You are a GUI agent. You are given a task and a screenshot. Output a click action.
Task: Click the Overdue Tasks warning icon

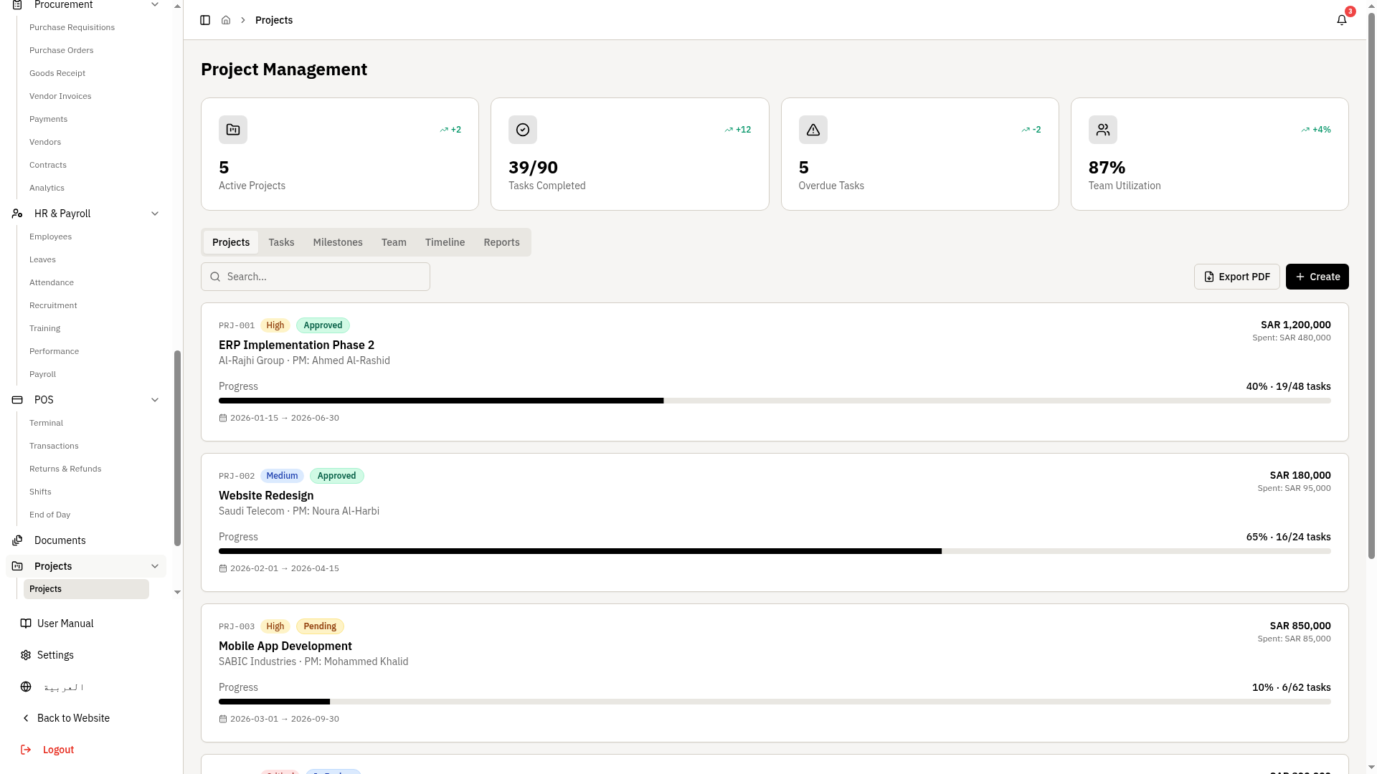coord(813,130)
